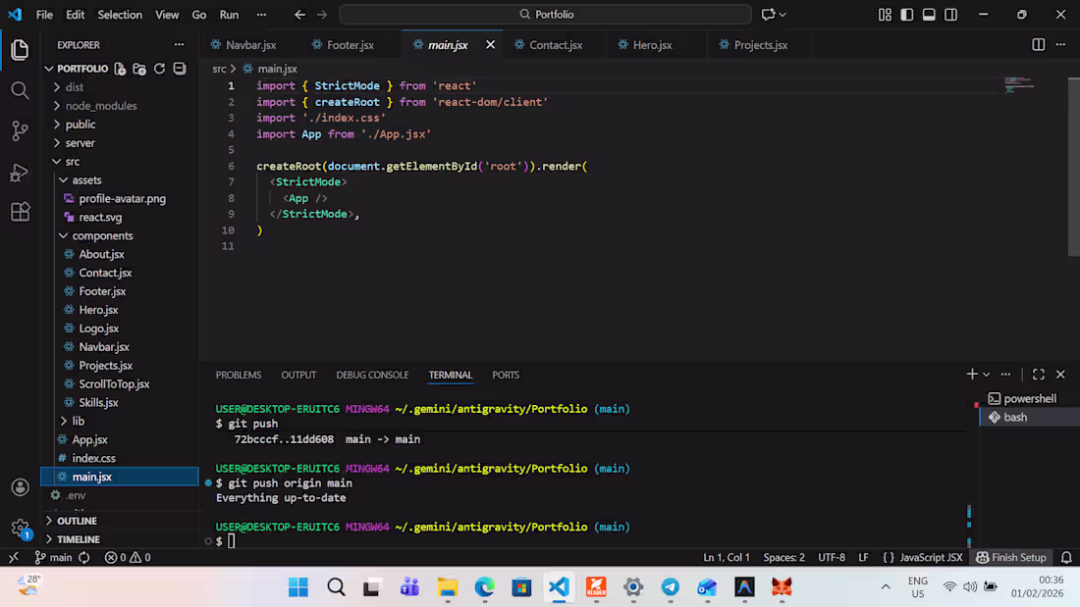Collapse all folders in Explorer
1080x607 pixels.
179,69
